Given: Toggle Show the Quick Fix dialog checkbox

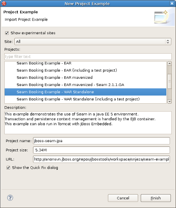Looking at the screenshot, I should tap(8, 168).
